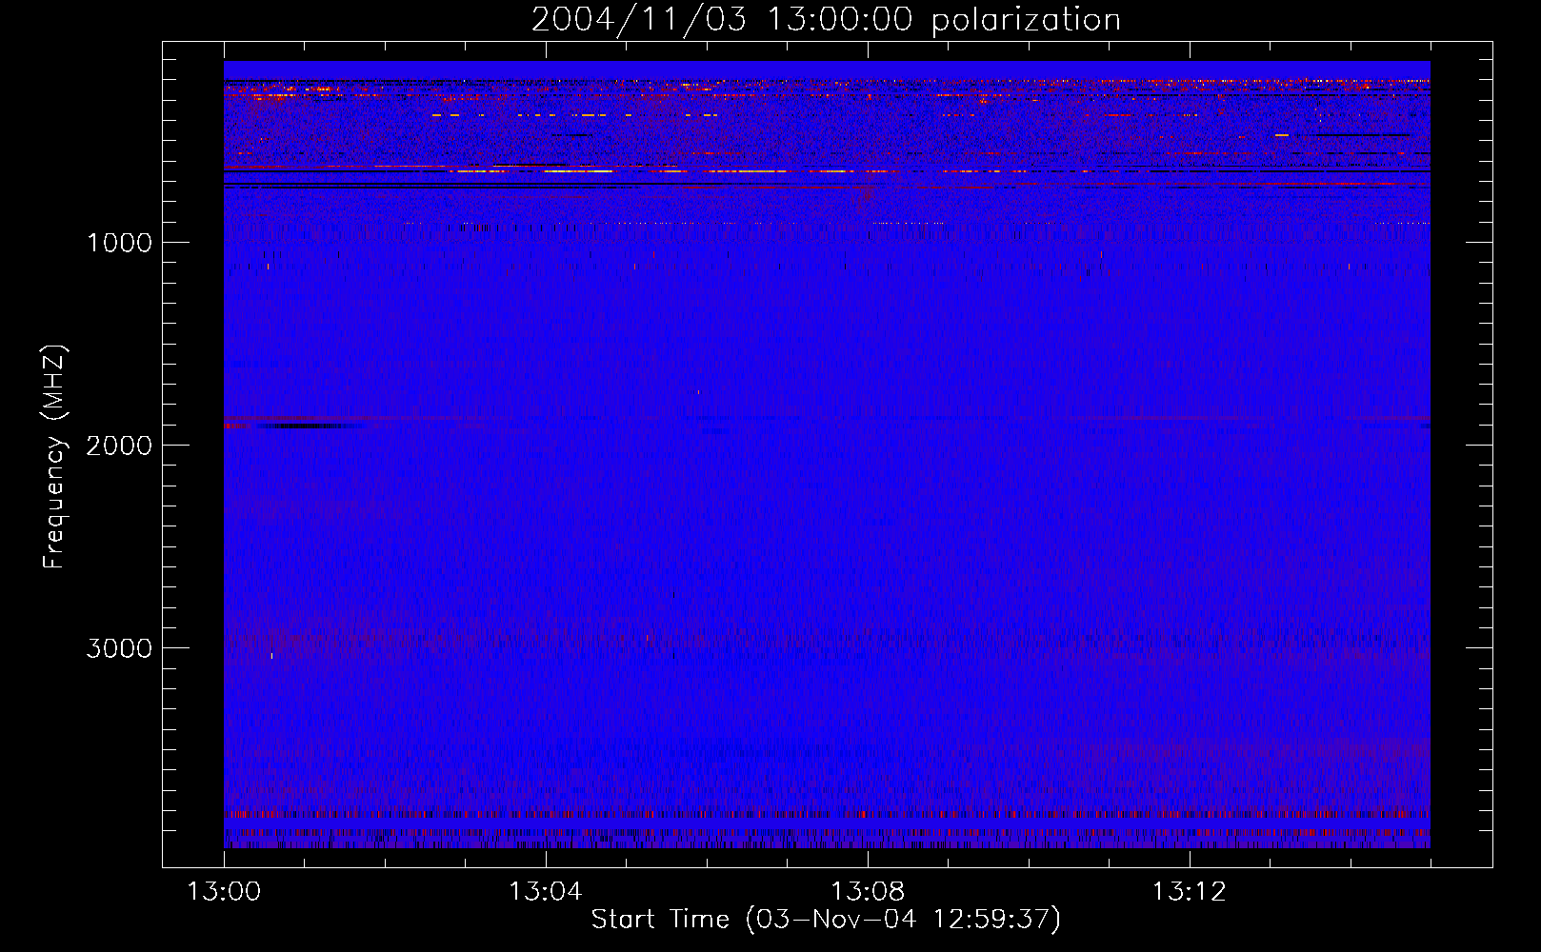Click the 2000 frequency tick label

120,446
